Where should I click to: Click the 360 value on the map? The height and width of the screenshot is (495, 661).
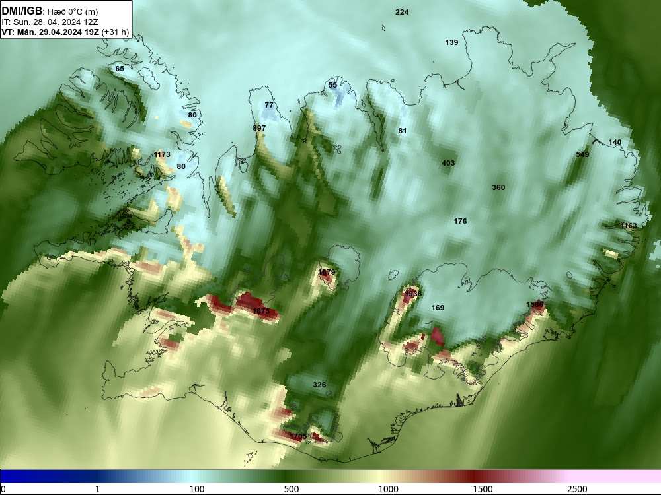click(498, 187)
